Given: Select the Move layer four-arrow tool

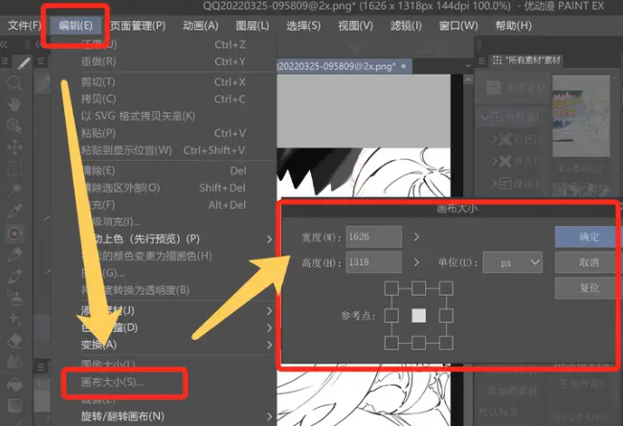Looking at the screenshot, I should [x=14, y=147].
